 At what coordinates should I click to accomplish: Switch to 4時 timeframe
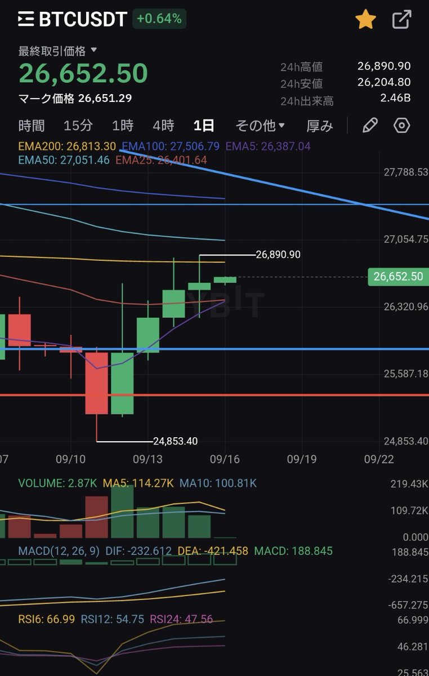pos(163,125)
